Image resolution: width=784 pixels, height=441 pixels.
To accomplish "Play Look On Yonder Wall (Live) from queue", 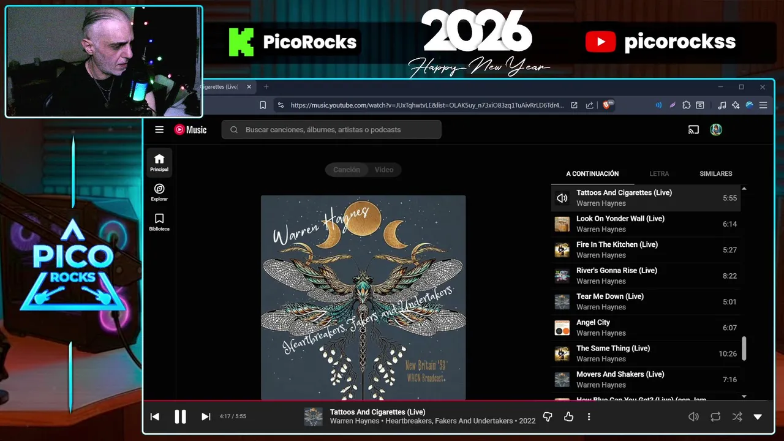I will click(x=646, y=224).
